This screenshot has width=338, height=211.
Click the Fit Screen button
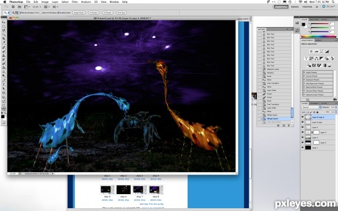point(94,13)
